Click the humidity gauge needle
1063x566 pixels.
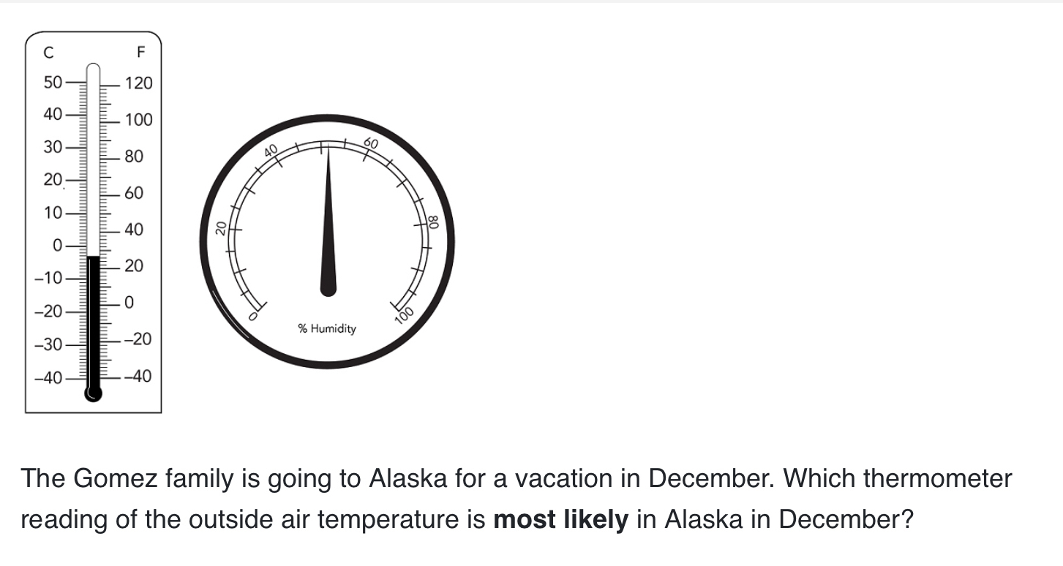[328, 219]
